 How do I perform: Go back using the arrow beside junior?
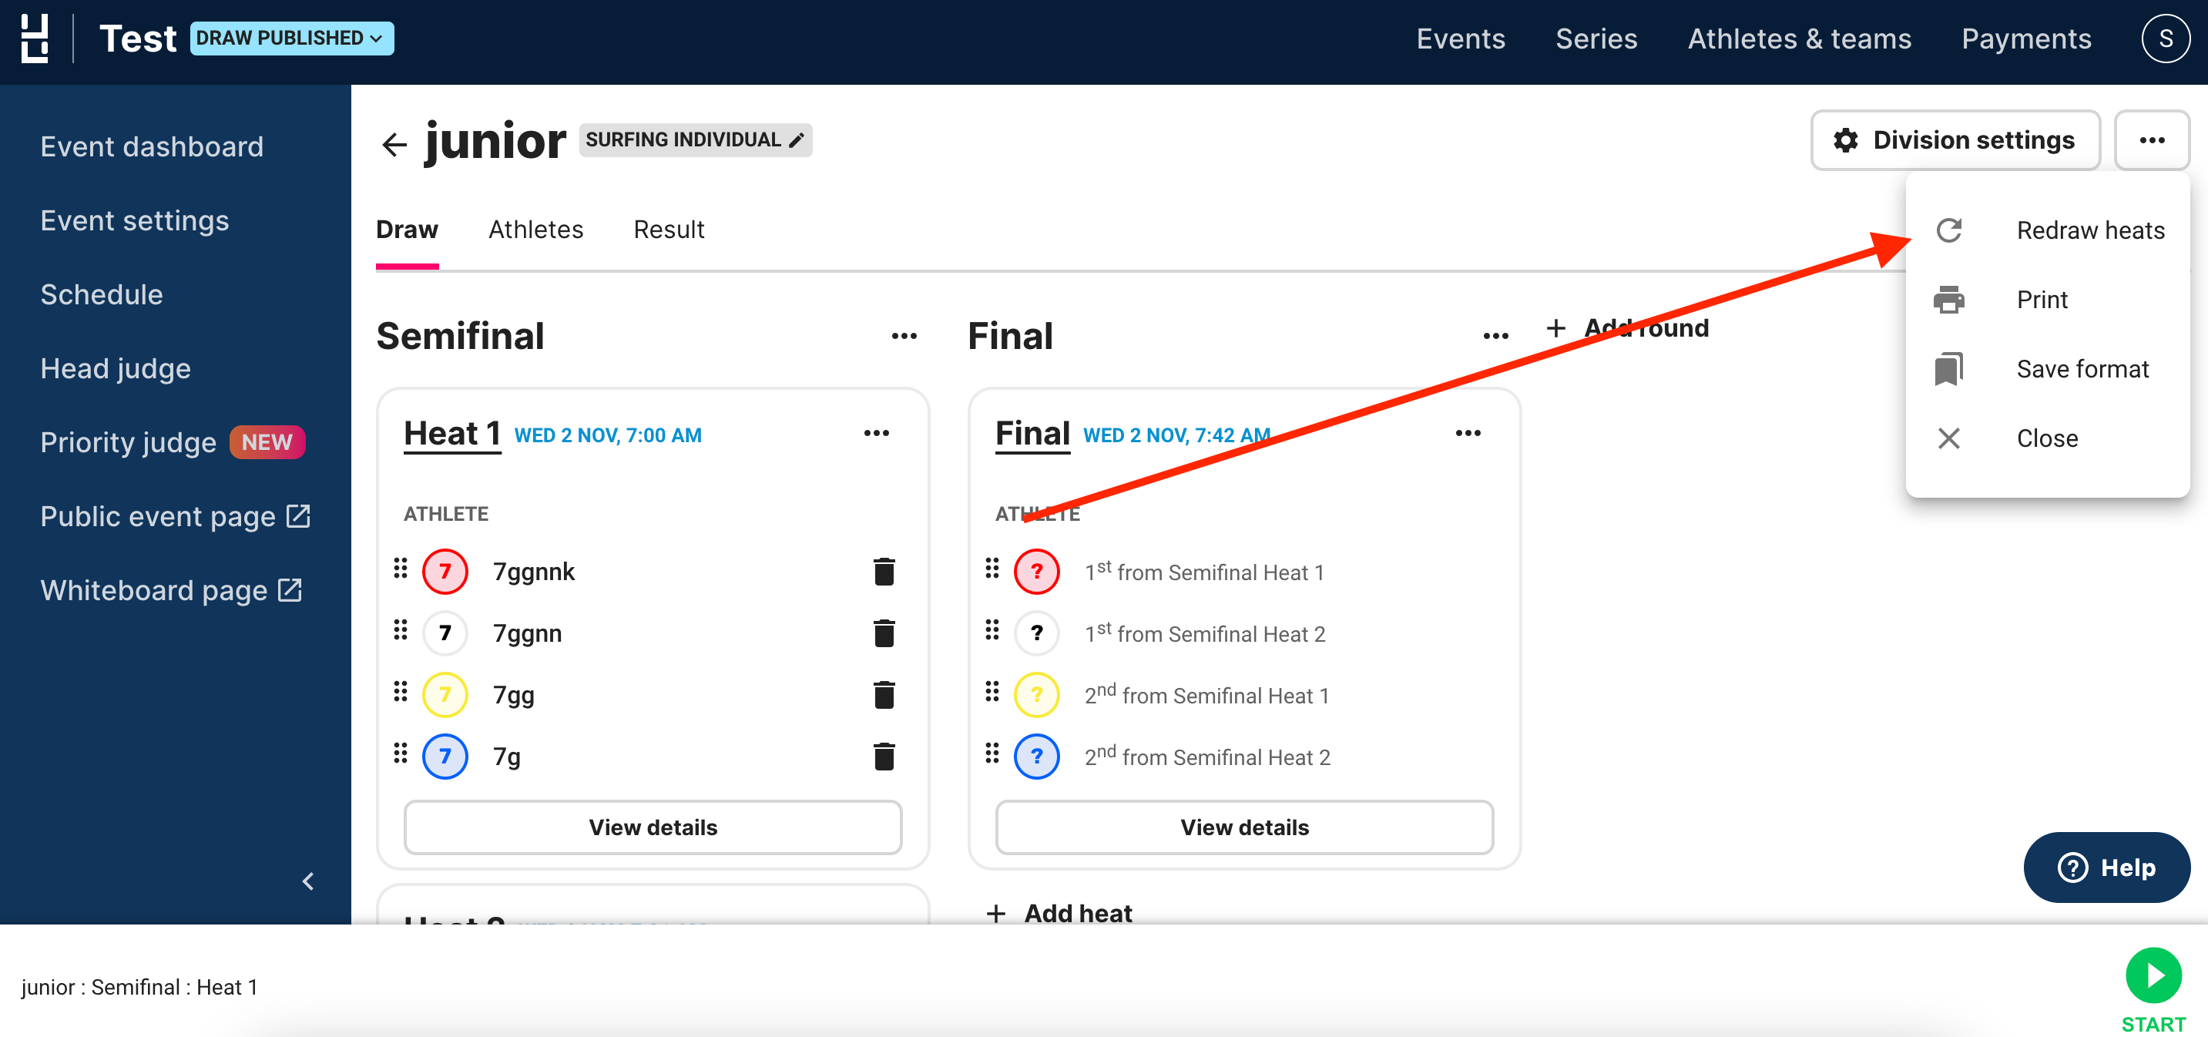[394, 143]
